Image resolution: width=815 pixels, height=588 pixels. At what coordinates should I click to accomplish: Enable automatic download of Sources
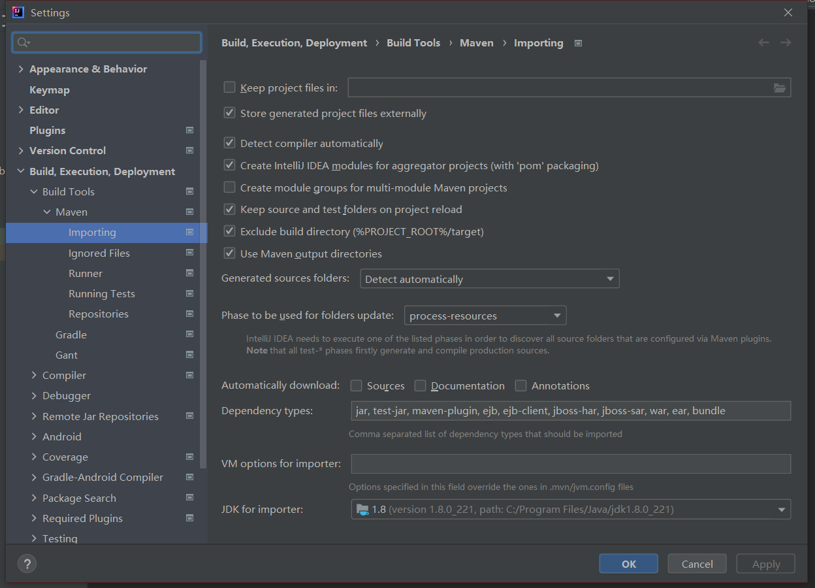coord(356,385)
